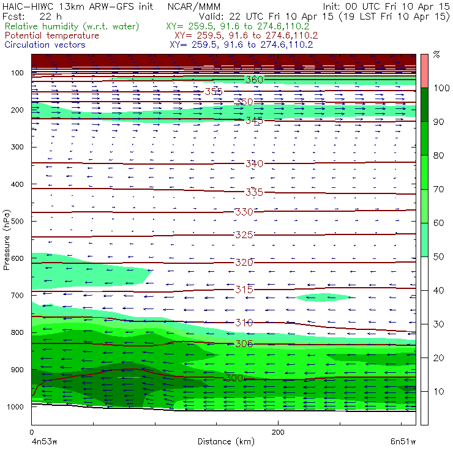
Task: Click the 500 hPa pressure tick label
Action: (x=17, y=222)
